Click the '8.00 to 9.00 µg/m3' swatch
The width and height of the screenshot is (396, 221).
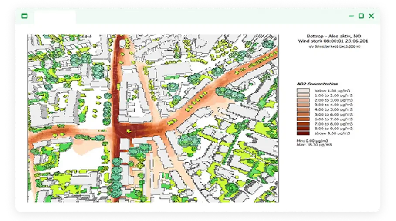pyautogui.click(x=303, y=128)
